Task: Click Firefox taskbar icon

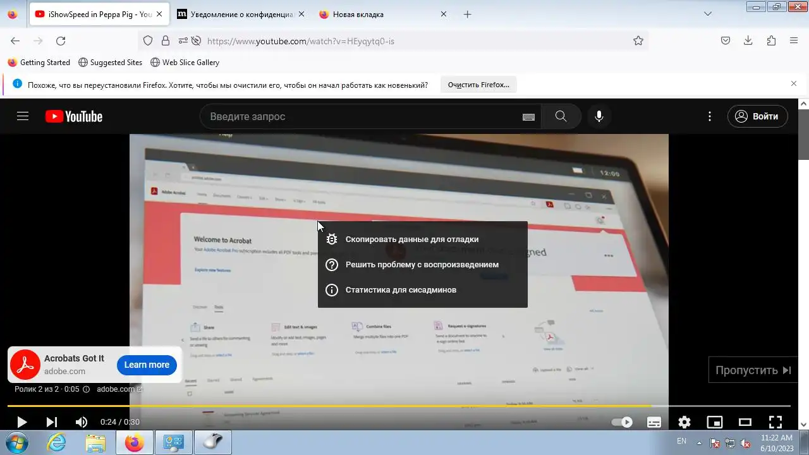Action: tap(134, 442)
